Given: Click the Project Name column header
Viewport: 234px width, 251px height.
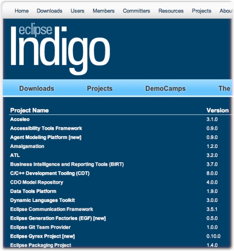Looking at the screenshot, I should pyautogui.click(x=29, y=110).
